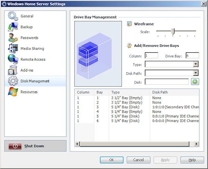Viewport: 208px width, 169px height.
Task: Open the General settings tab
Action: [x=35, y=16]
